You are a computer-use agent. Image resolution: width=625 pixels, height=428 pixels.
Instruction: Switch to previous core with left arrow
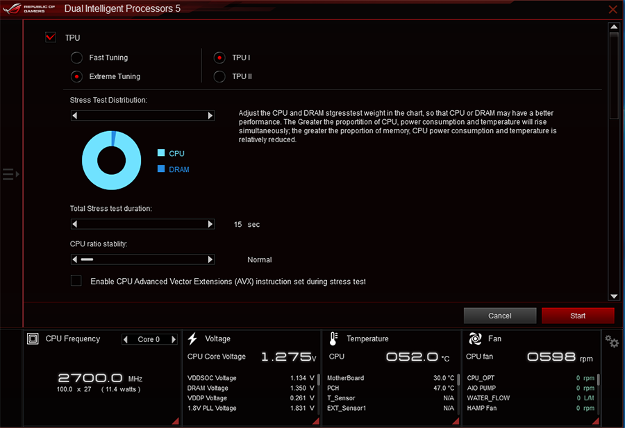[x=126, y=339]
